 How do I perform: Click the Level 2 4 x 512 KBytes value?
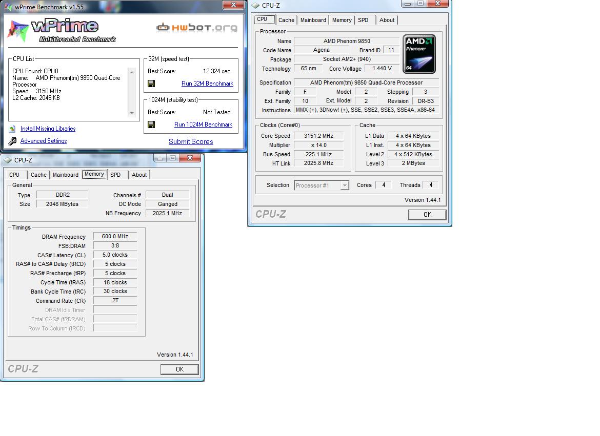point(413,154)
